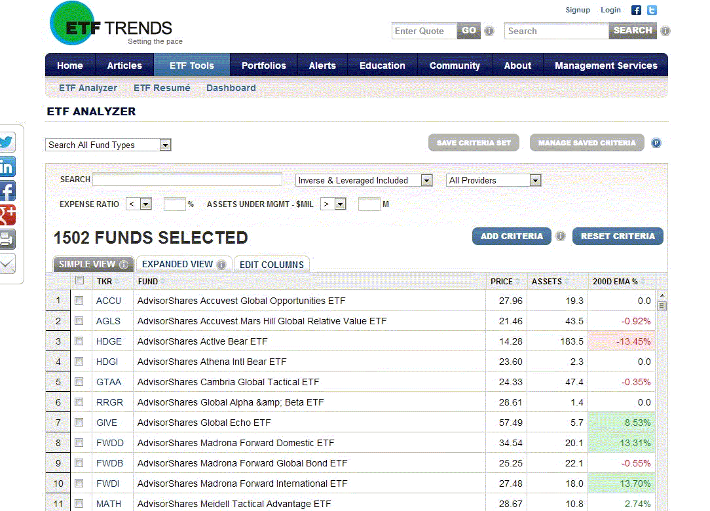Sort by ASSETS column sort arrows

pos(567,282)
